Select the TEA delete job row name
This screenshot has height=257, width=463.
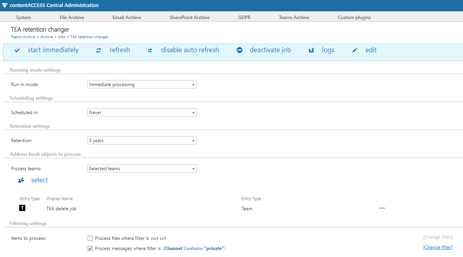(x=61, y=209)
